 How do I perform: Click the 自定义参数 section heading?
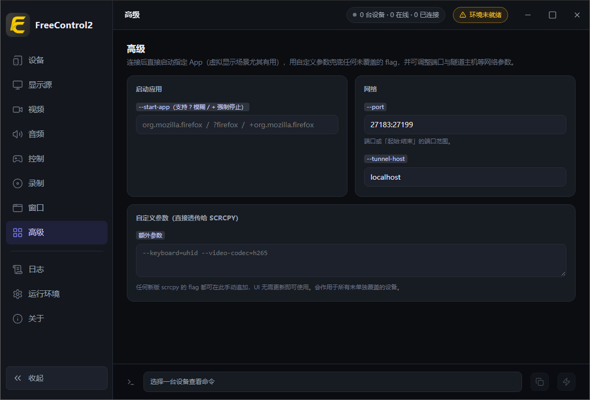[187, 218]
